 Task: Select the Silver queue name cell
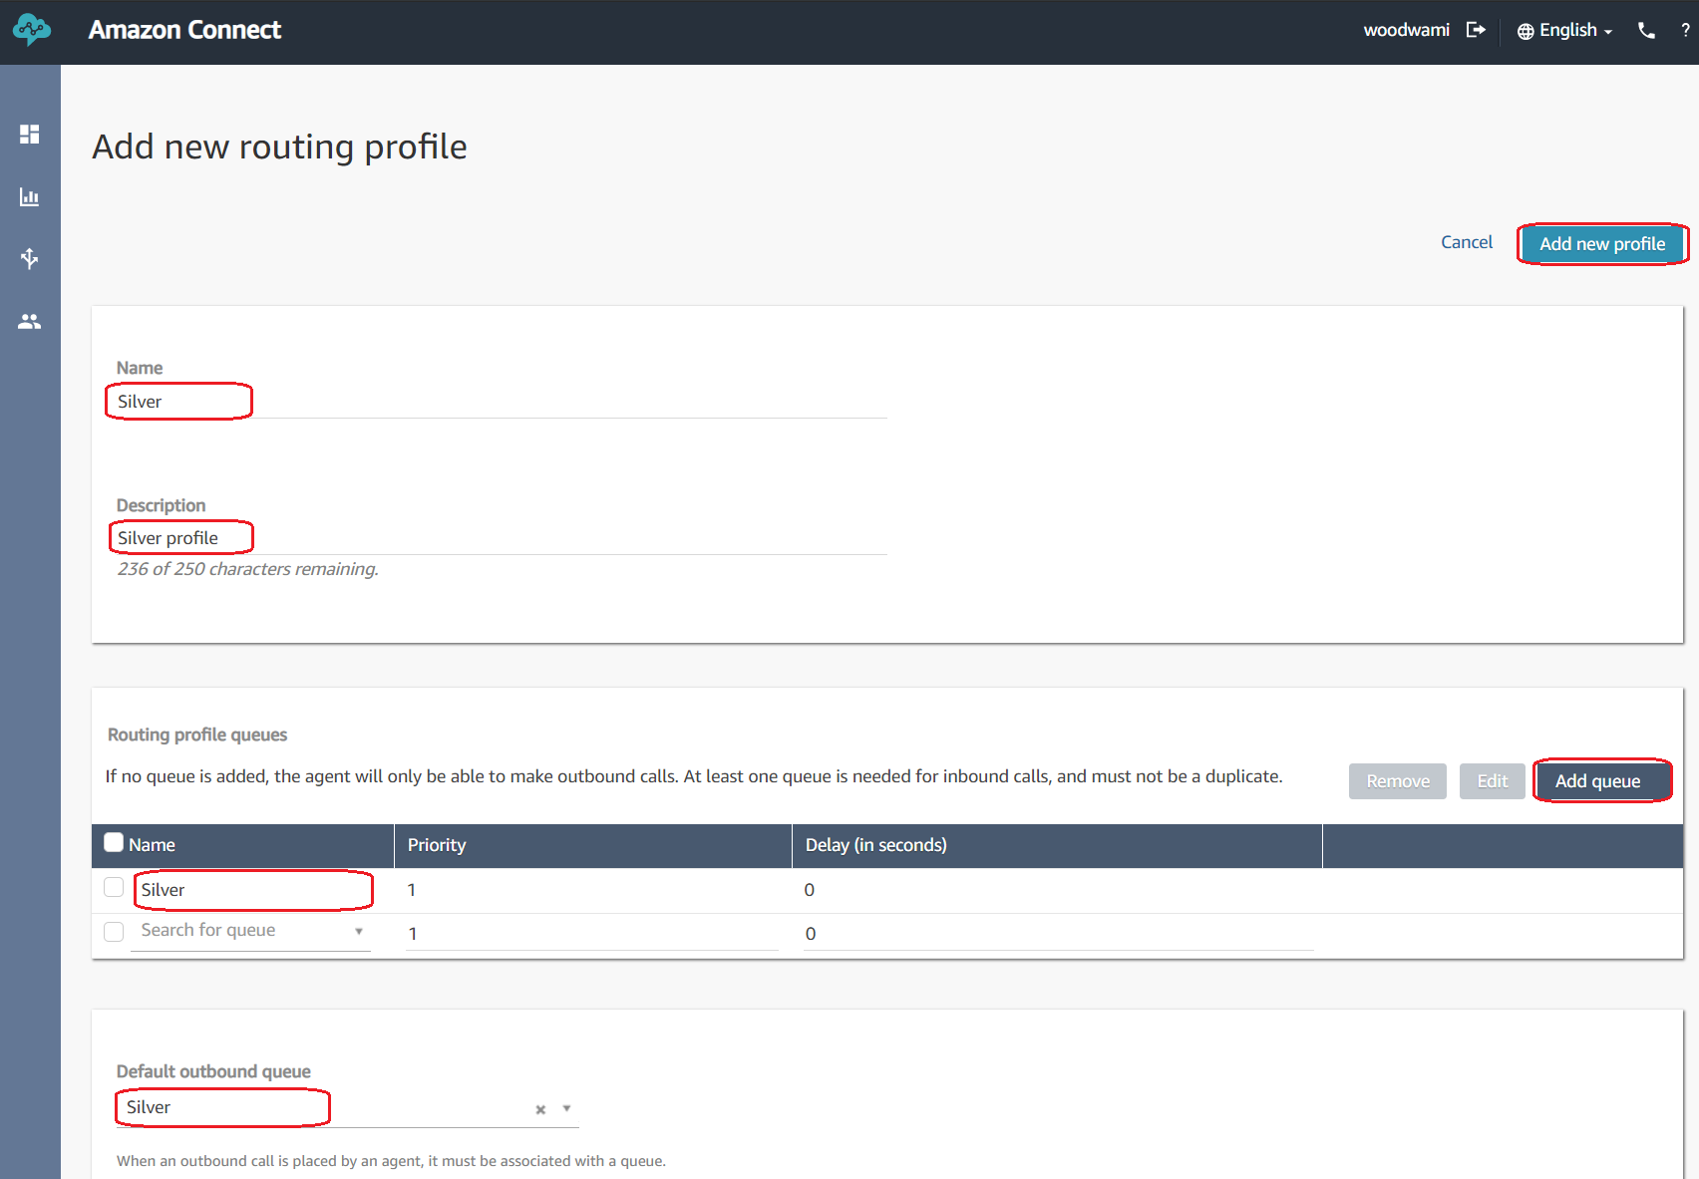(x=163, y=890)
